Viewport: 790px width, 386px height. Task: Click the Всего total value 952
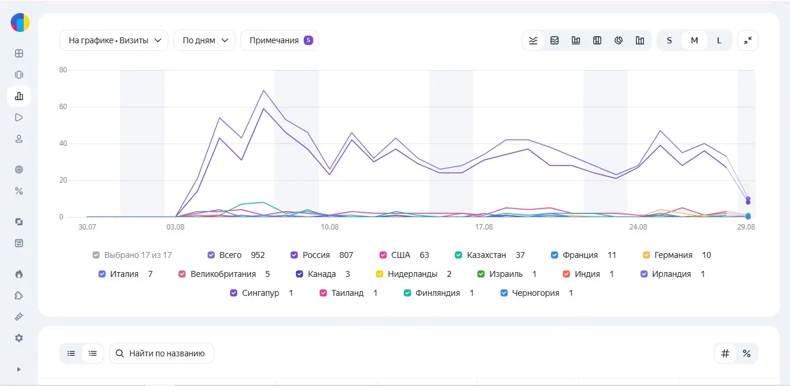coord(258,255)
